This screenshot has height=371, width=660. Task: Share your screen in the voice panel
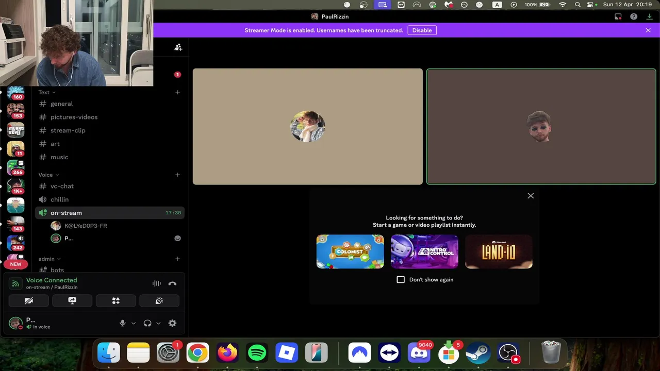pos(72,301)
